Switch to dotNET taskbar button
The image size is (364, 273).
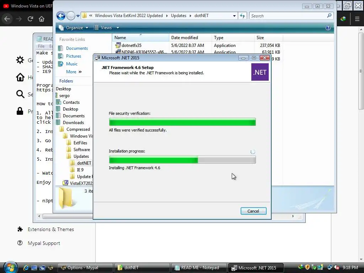coord(142,268)
